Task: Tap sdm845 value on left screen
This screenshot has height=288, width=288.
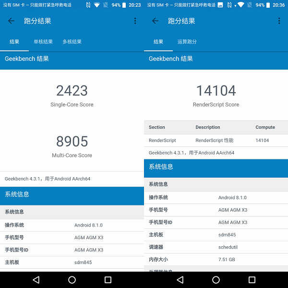Action: point(83,262)
